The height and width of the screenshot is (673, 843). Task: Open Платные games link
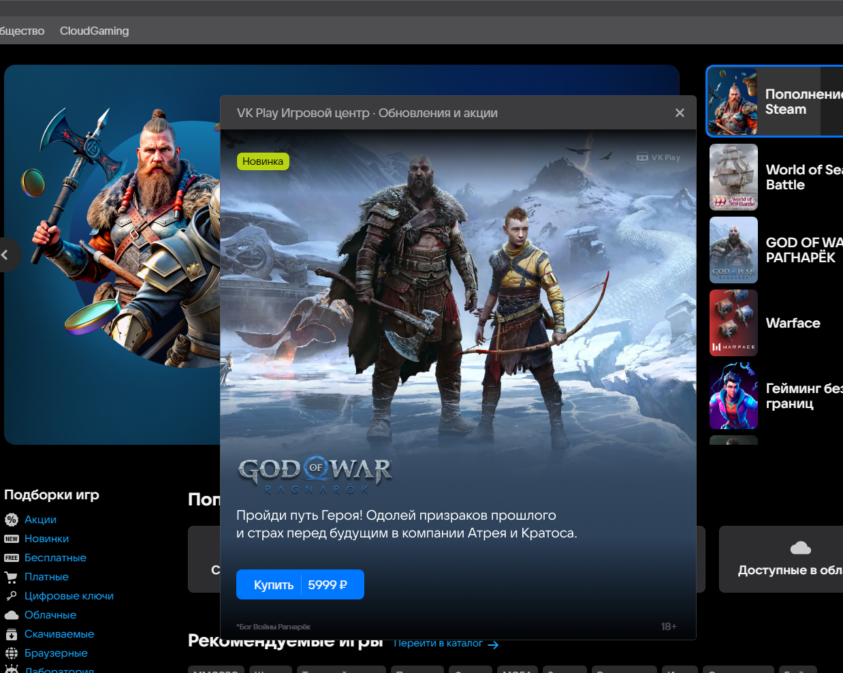point(46,576)
